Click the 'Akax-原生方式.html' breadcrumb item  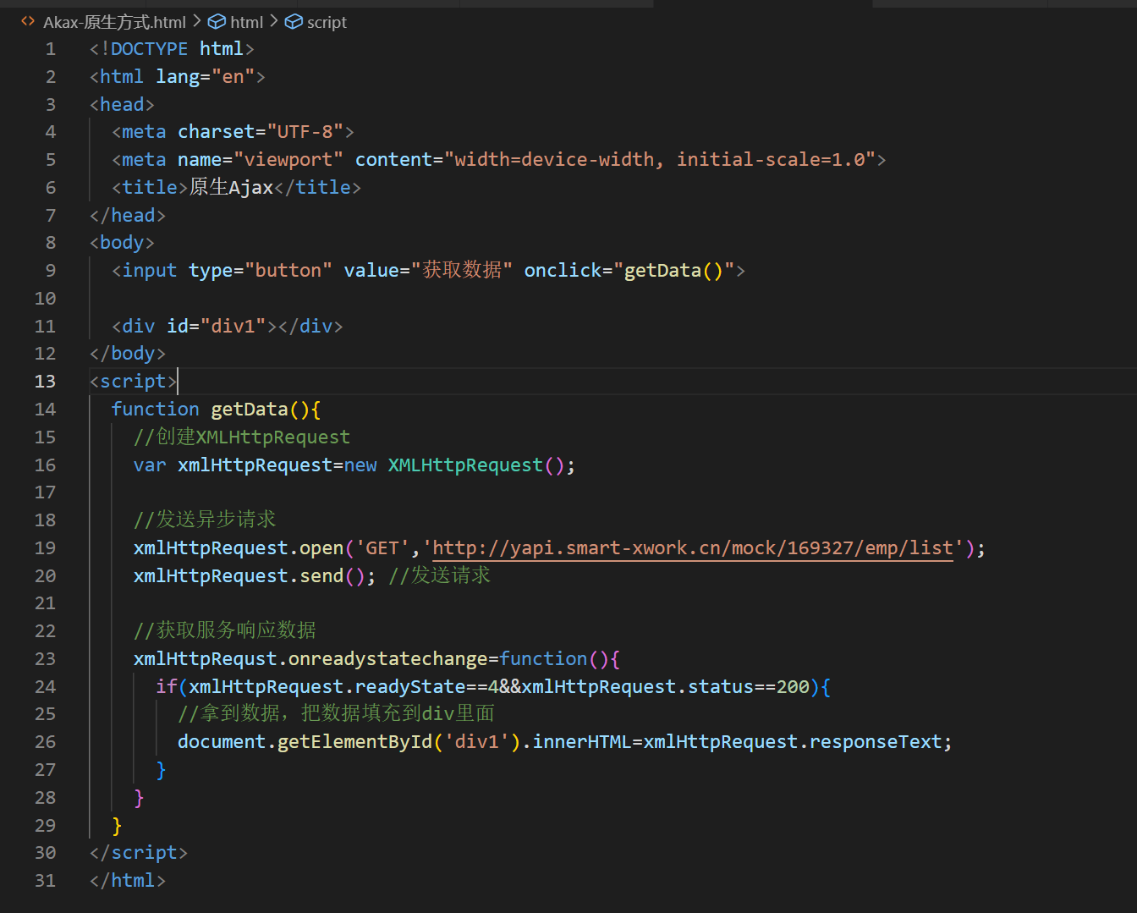coord(114,22)
